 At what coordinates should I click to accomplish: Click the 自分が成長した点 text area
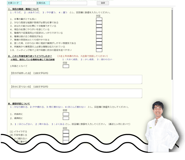[76, 79]
